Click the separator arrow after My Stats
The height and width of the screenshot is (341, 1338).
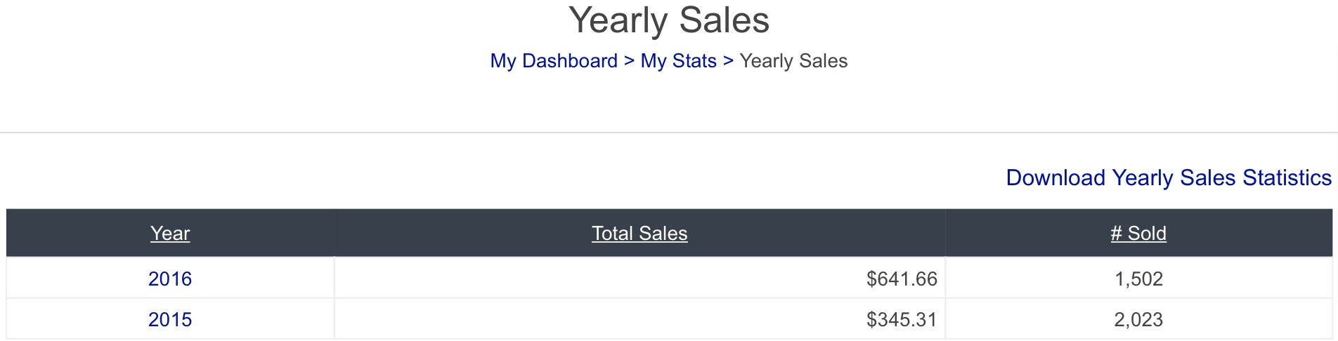pyautogui.click(x=728, y=61)
